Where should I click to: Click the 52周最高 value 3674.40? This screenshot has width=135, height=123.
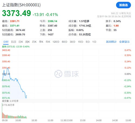point(20,30)
